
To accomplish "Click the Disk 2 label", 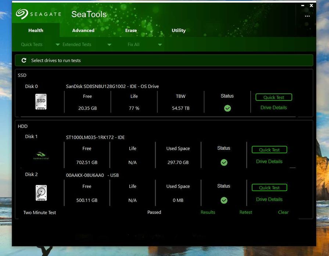I will [32, 174].
